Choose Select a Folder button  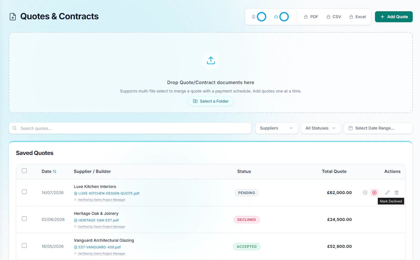(211, 101)
